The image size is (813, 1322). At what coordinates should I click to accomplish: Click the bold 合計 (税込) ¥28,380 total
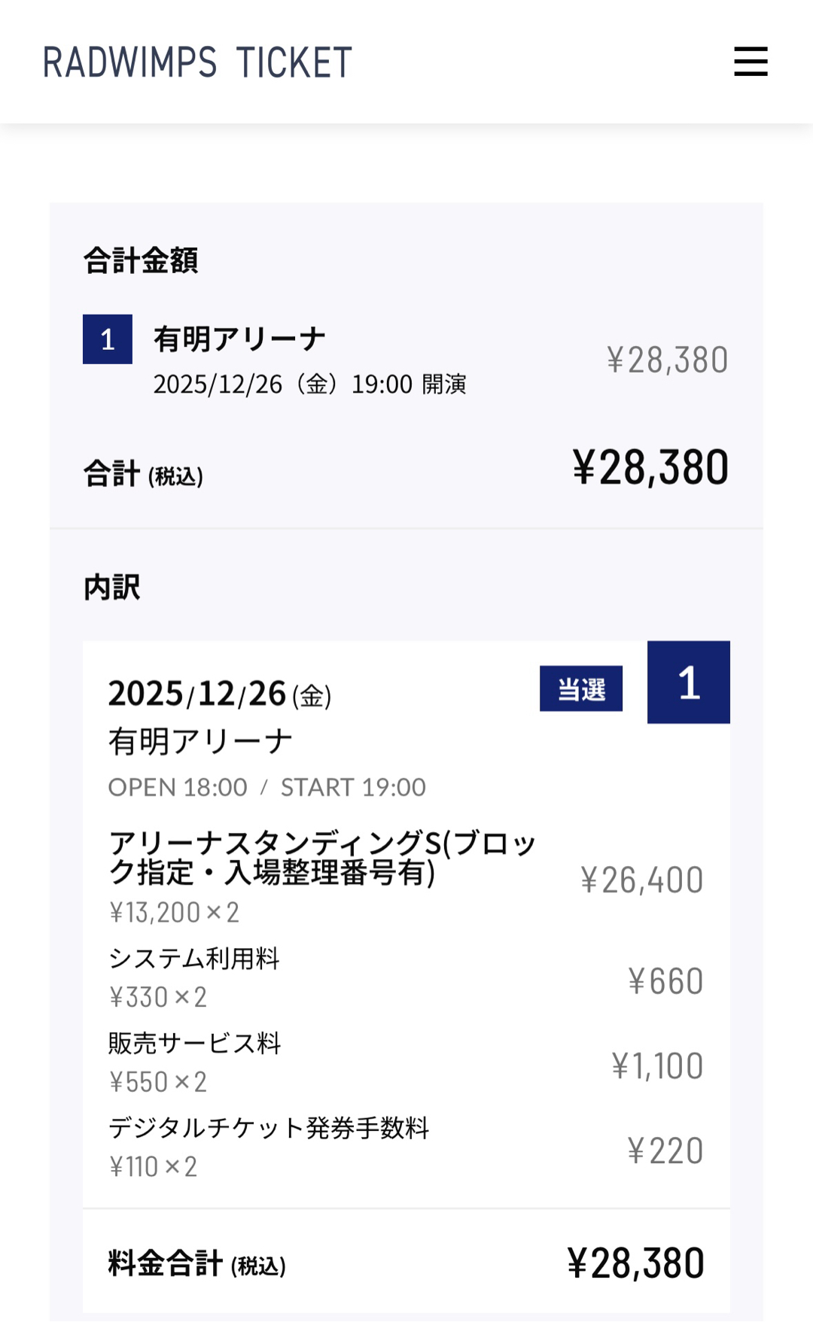click(x=650, y=468)
